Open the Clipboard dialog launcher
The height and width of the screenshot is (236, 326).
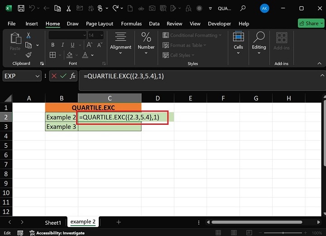(x=42, y=64)
